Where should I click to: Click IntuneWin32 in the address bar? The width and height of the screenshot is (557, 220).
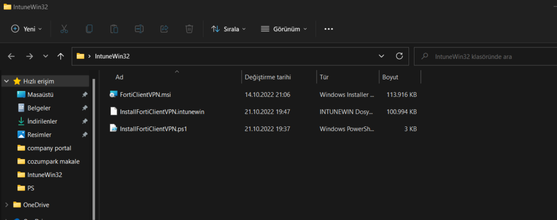coord(112,56)
